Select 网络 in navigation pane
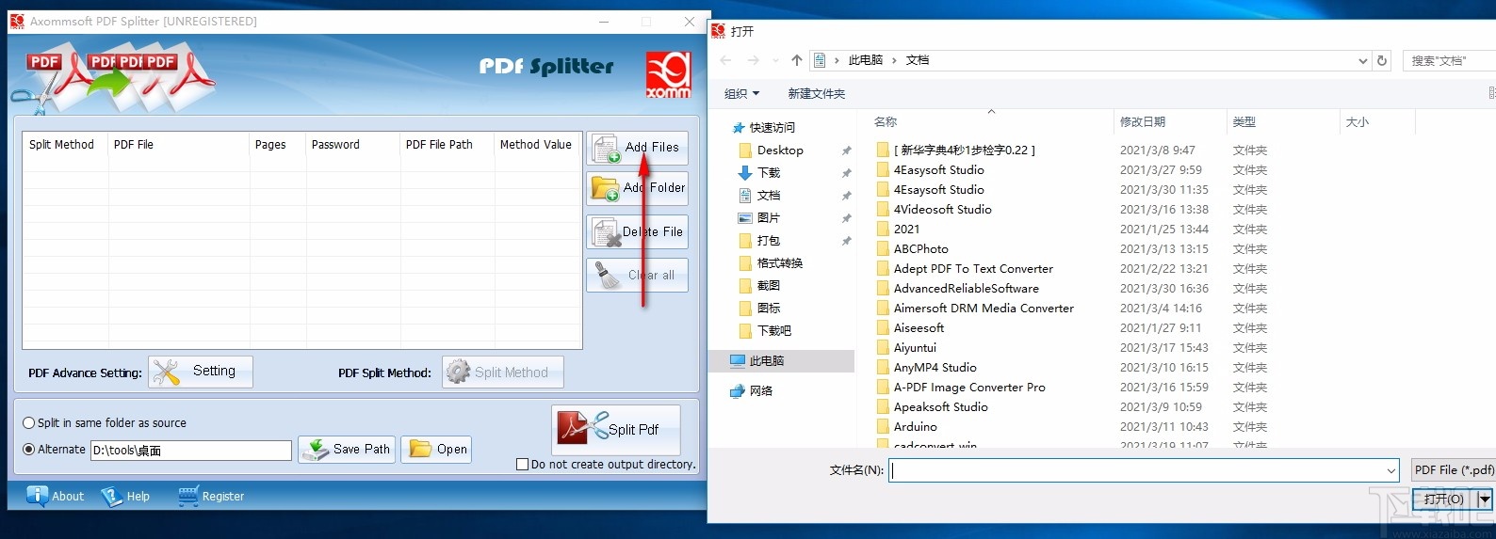This screenshot has height=539, width=1496. pos(761,391)
